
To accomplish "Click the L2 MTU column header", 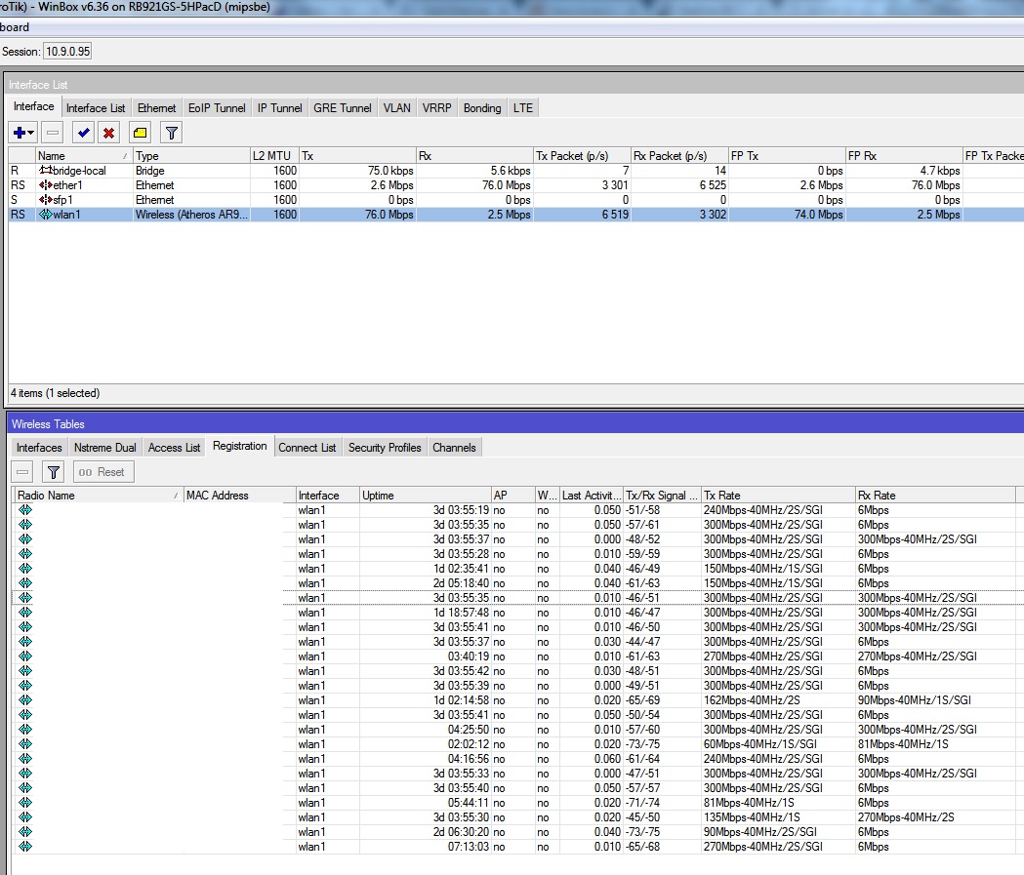I will click(x=274, y=156).
